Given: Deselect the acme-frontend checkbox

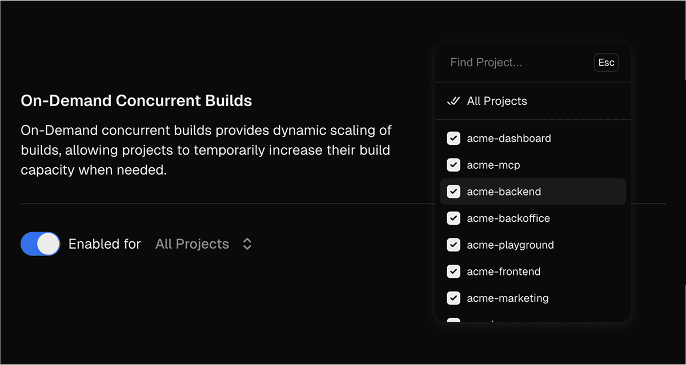Looking at the screenshot, I should [454, 271].
